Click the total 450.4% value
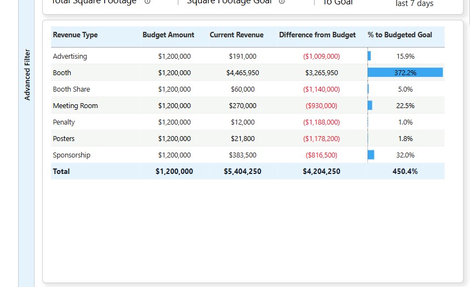This screenshot has height=287, width=470. [x=405, y=171]
